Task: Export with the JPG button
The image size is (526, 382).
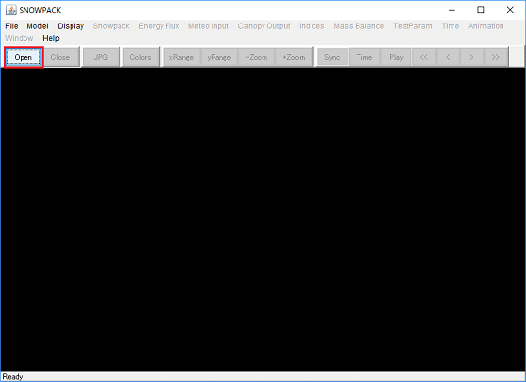Action: pyautogui.click(x=101, y=57)
